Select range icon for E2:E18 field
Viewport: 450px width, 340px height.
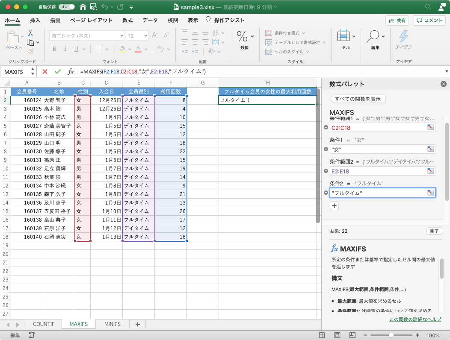pyautogui.click(x=430, y=171)
